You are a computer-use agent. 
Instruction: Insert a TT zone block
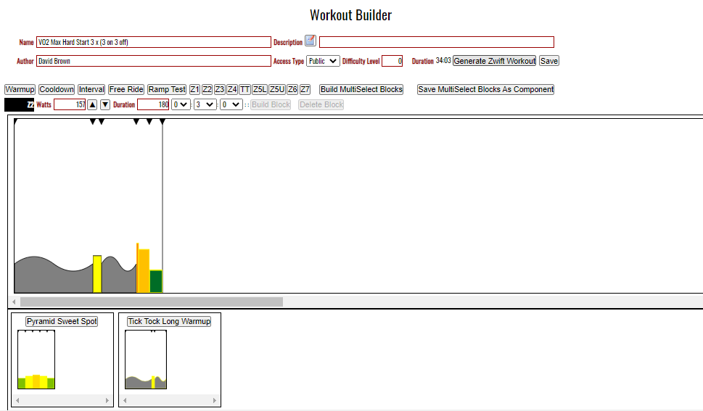pos(244,89)
